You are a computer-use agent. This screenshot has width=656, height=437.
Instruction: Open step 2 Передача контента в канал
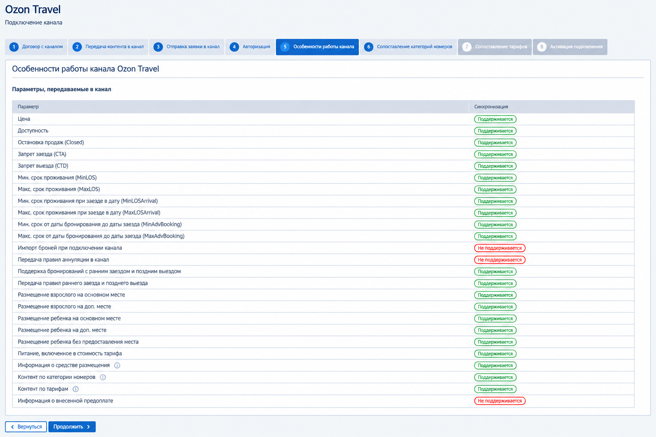[x=108, y=47]
